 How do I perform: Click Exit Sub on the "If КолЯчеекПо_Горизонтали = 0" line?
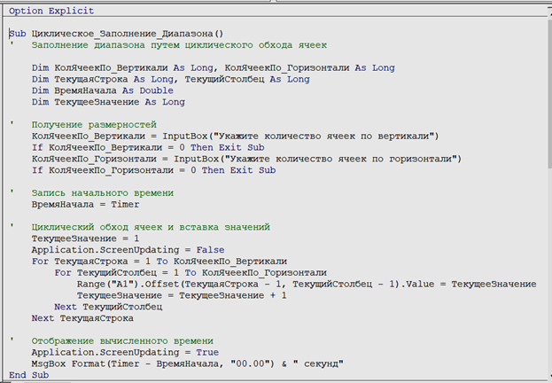pyautogui.click(x=253, y=170)
